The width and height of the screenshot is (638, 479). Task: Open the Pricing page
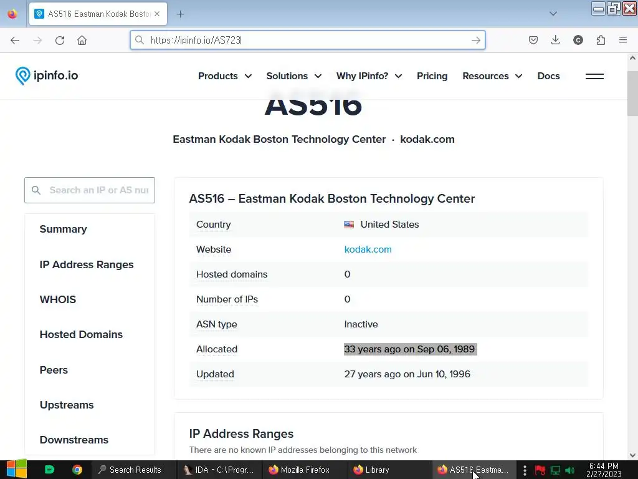(432, 76)
